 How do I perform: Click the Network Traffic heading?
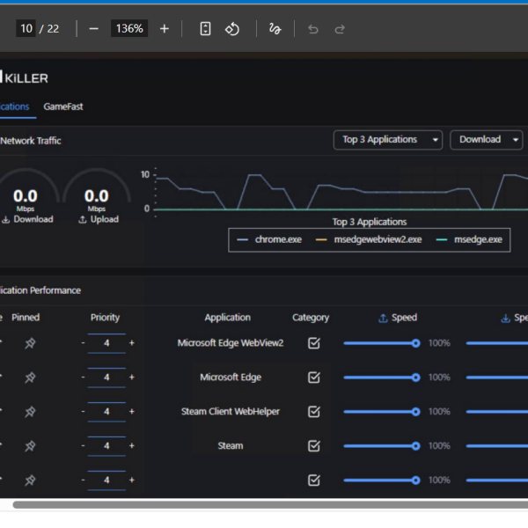point(31,141)
